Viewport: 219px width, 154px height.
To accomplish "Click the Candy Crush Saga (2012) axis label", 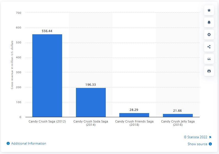I will coord(47,121).
